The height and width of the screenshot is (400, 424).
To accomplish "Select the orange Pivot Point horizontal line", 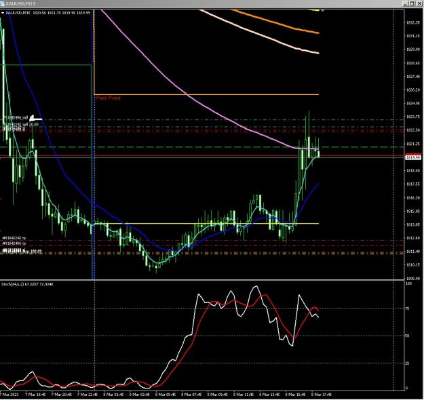I will coord(207,94).
